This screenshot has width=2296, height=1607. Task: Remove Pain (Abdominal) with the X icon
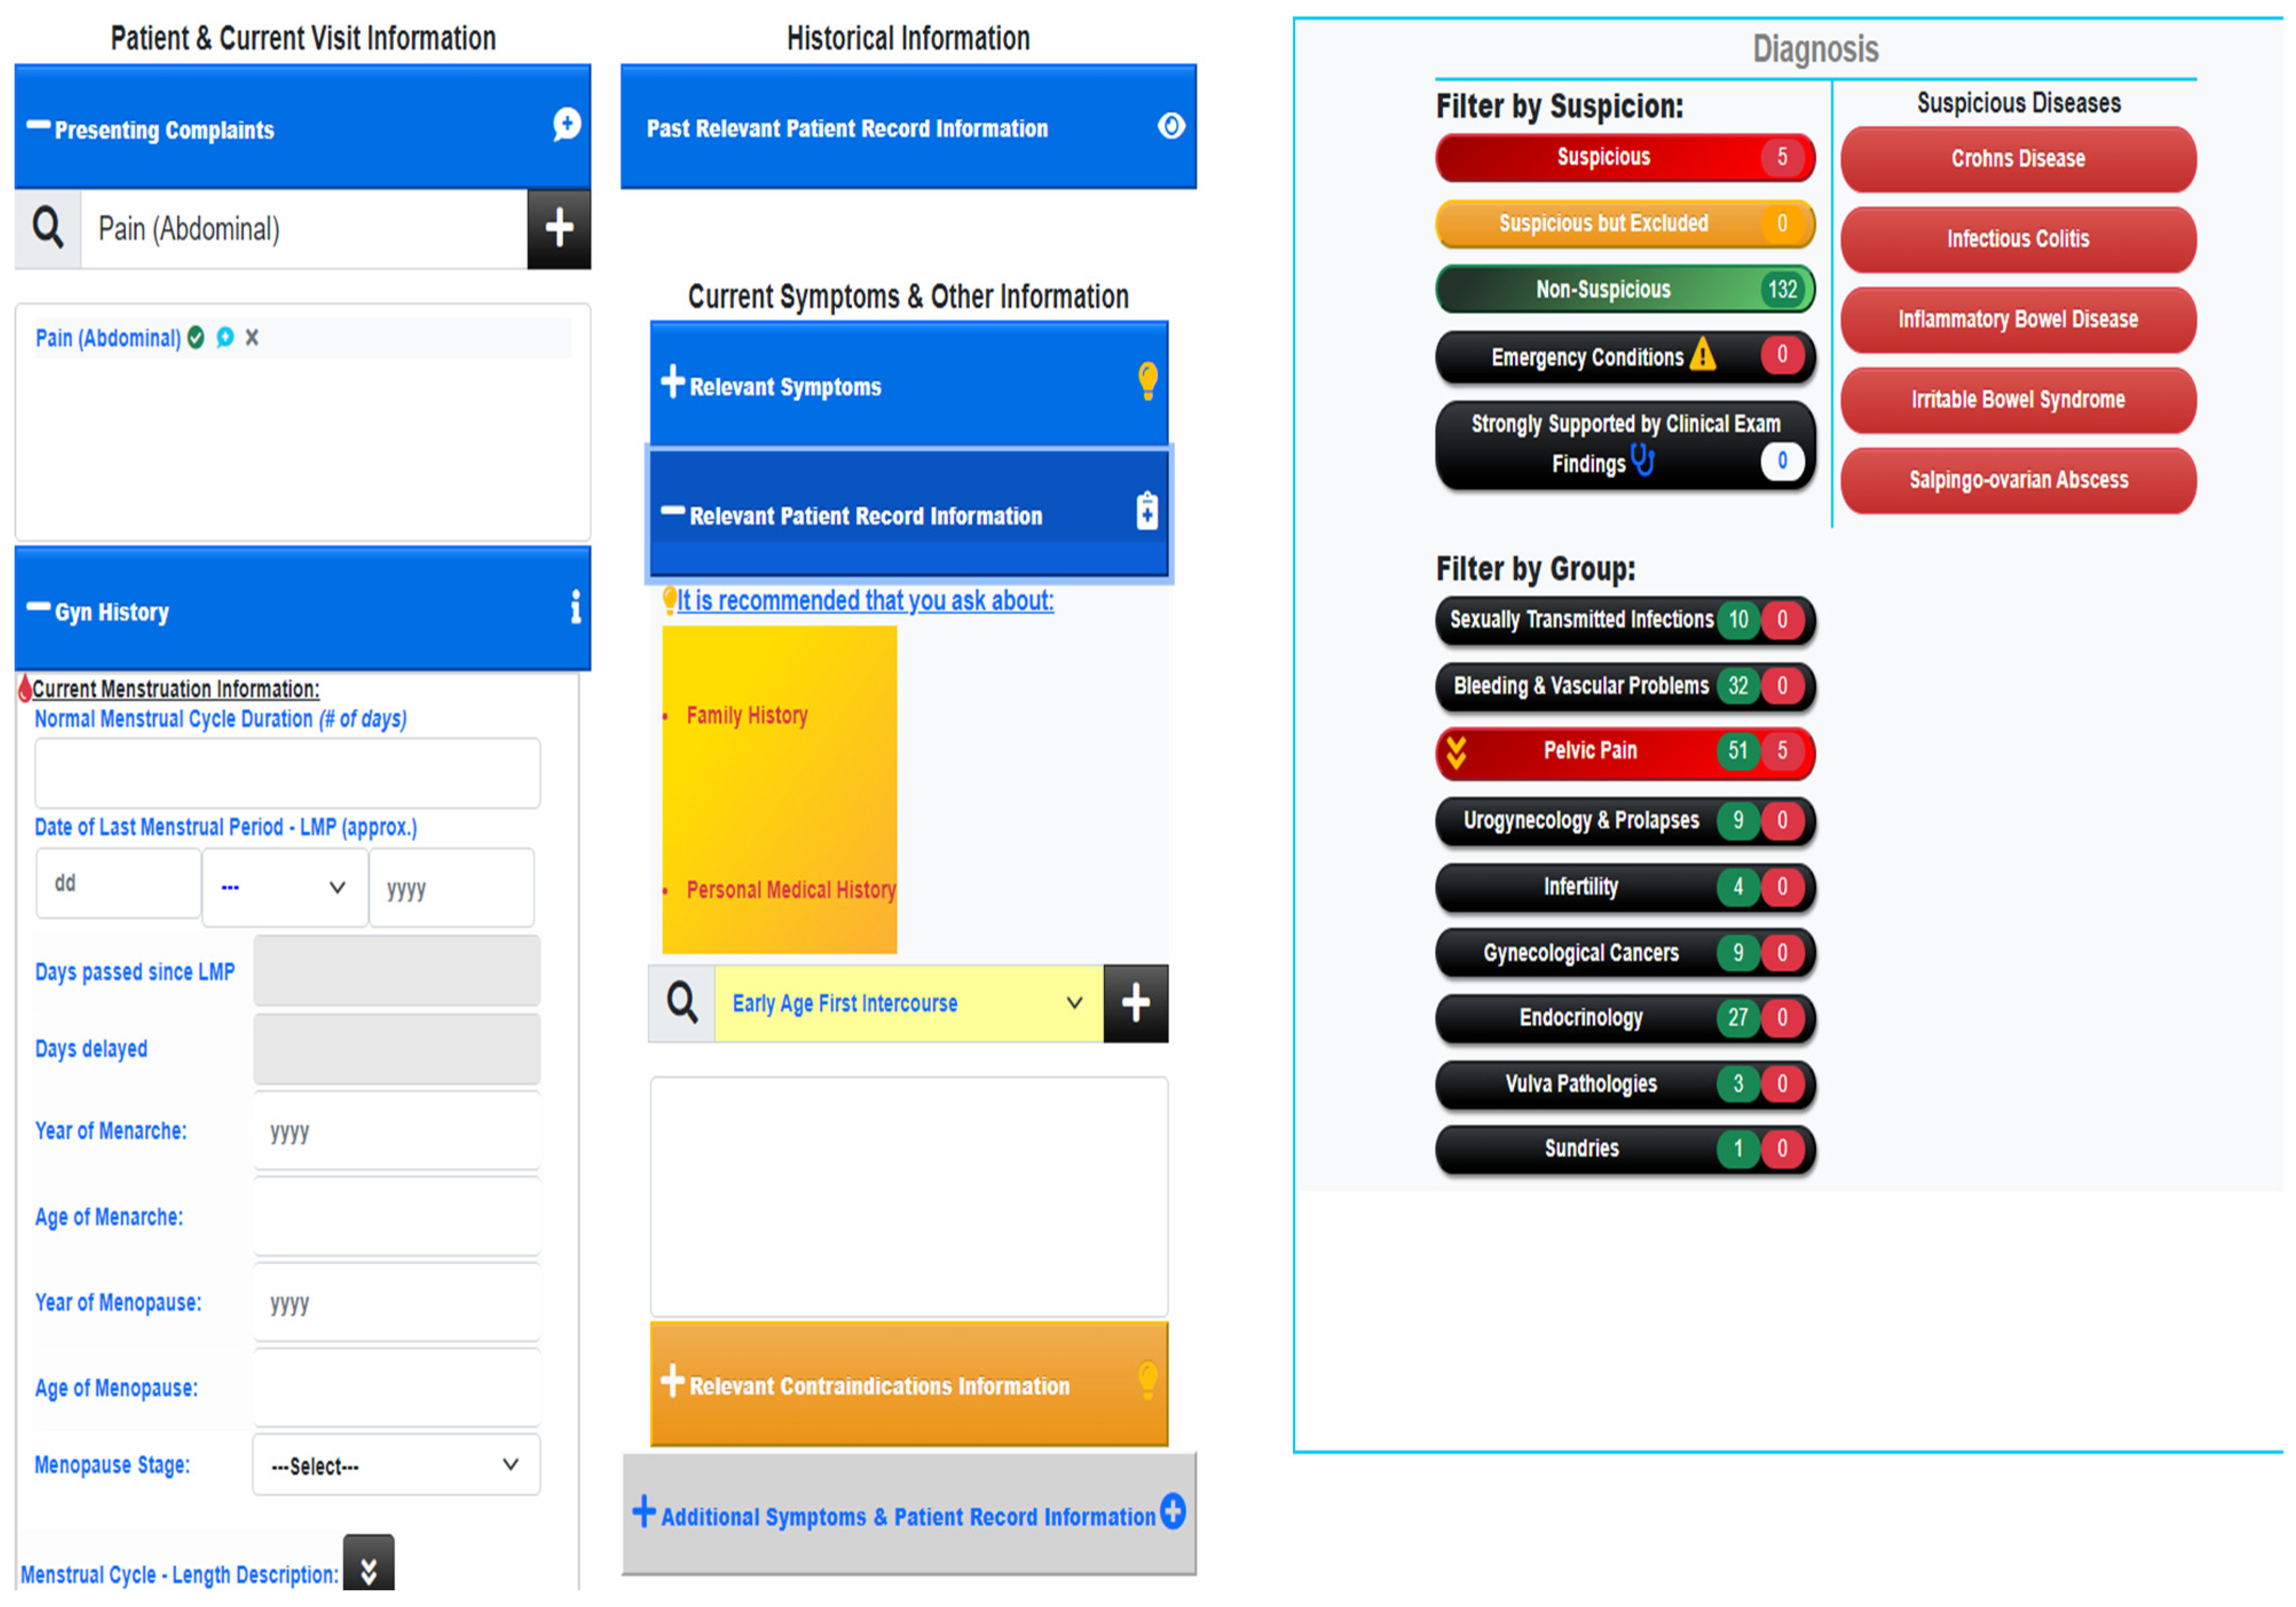pyautogui.click(x=252, y=338)
